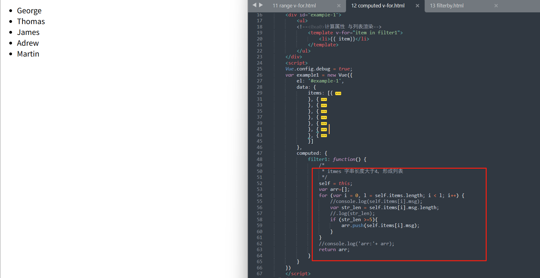Viewport: 540px width, 278px height.
Task: Click the 'computed: {' line
Action: [x=312, y=153]
